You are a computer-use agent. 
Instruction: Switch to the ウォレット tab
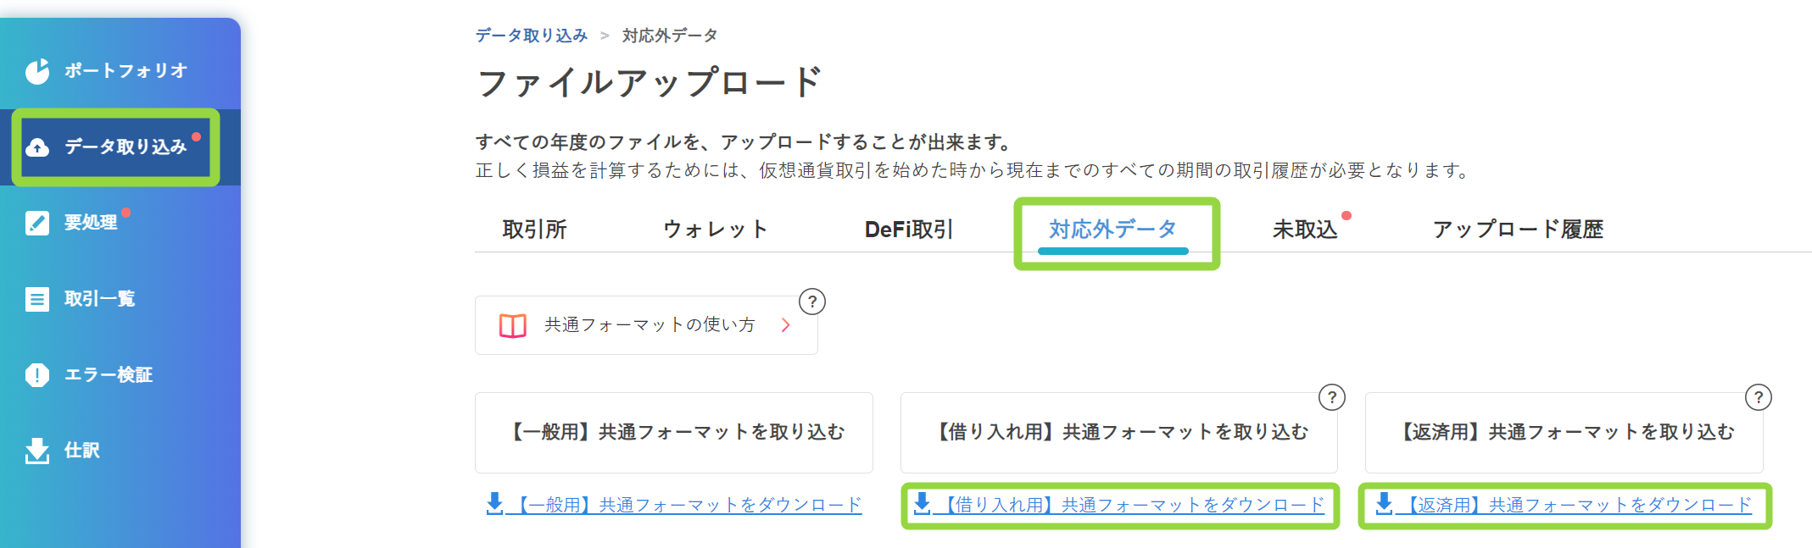click(x=715, y=228)
